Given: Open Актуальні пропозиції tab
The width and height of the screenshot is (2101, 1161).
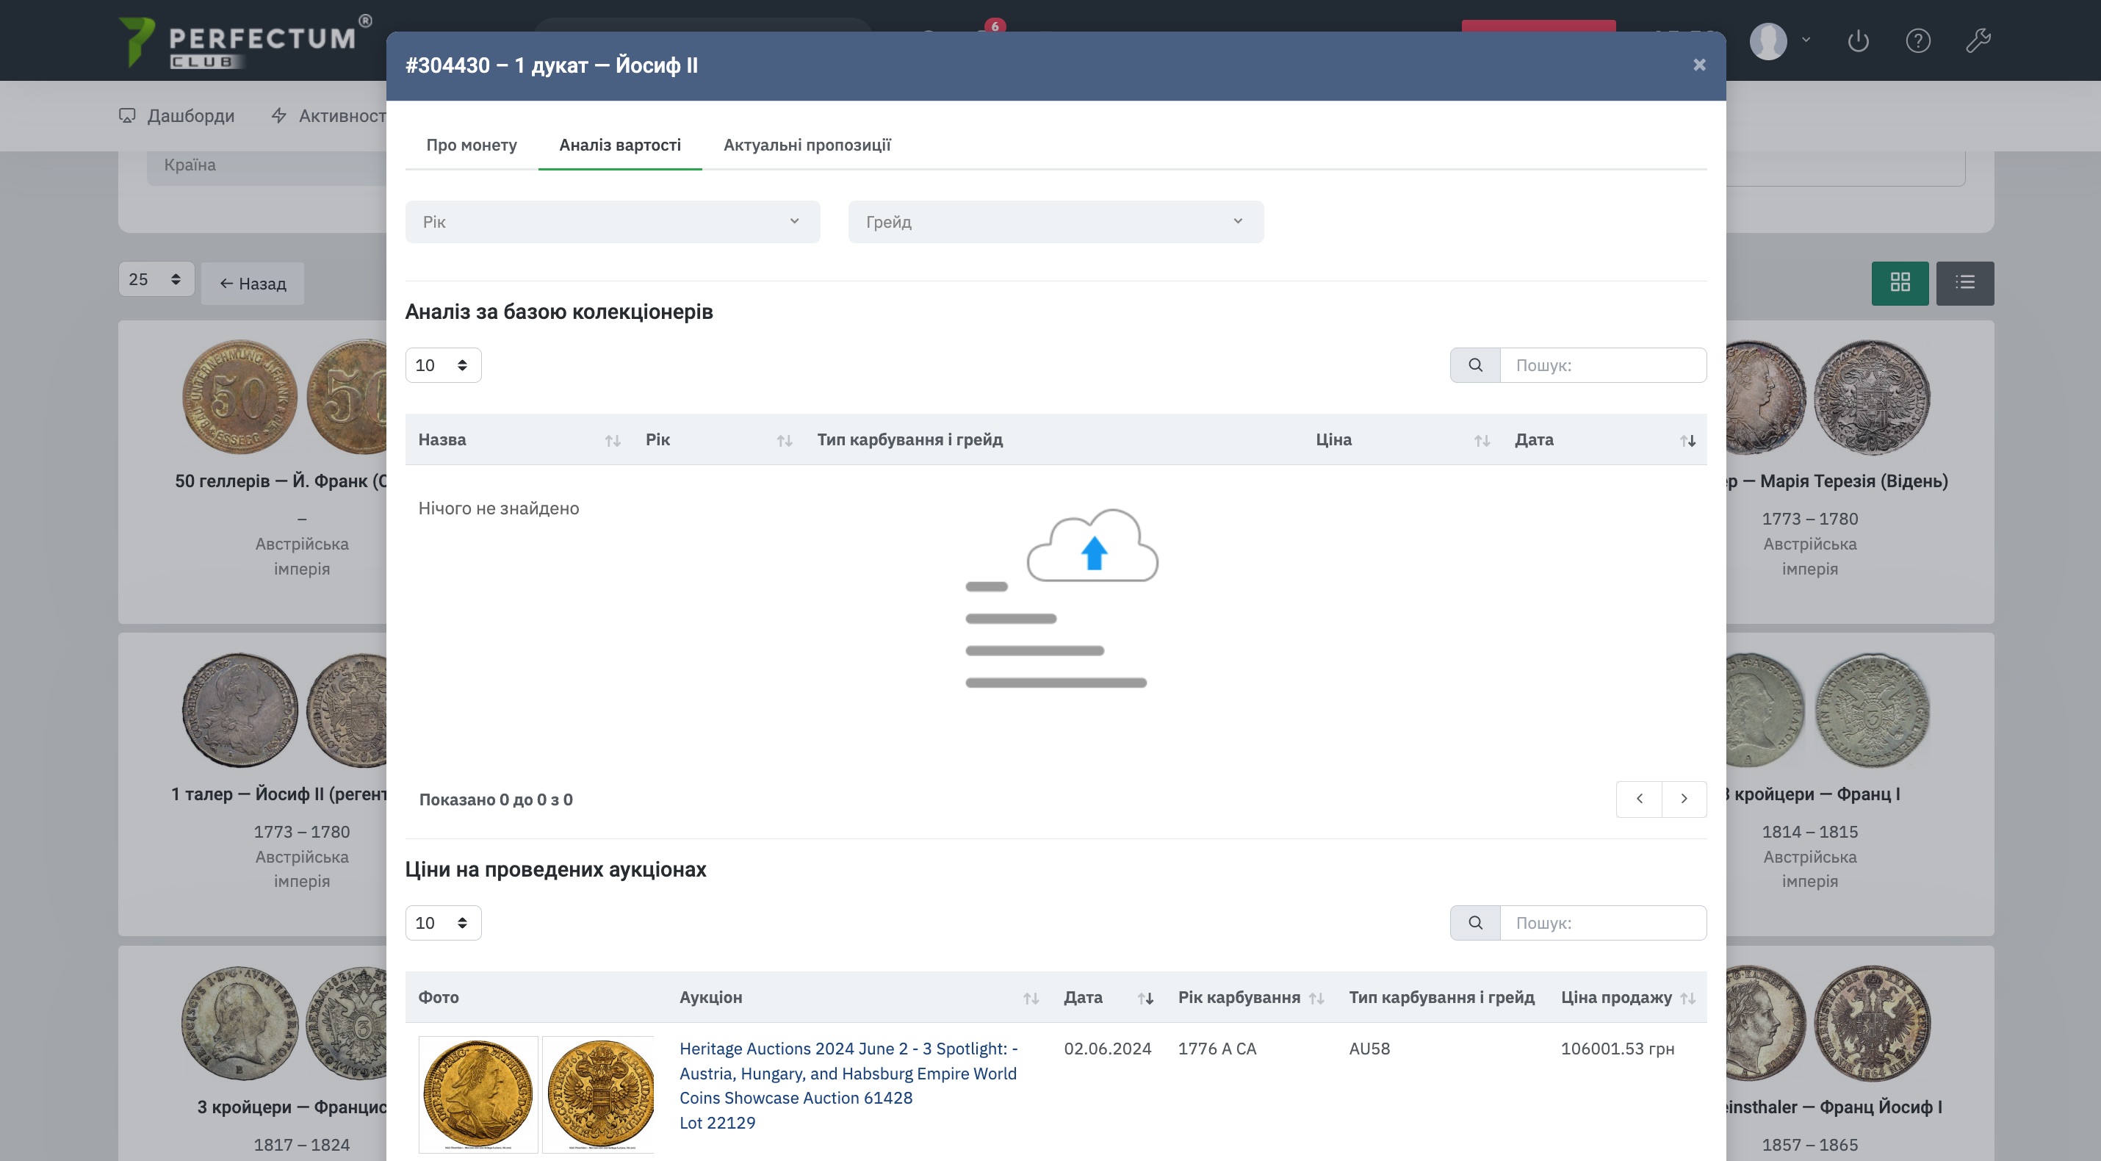Looking at the screenshot, I should click(x=807, y=145).
